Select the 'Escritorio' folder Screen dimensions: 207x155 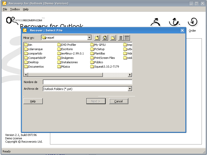(x=65, y=49)
